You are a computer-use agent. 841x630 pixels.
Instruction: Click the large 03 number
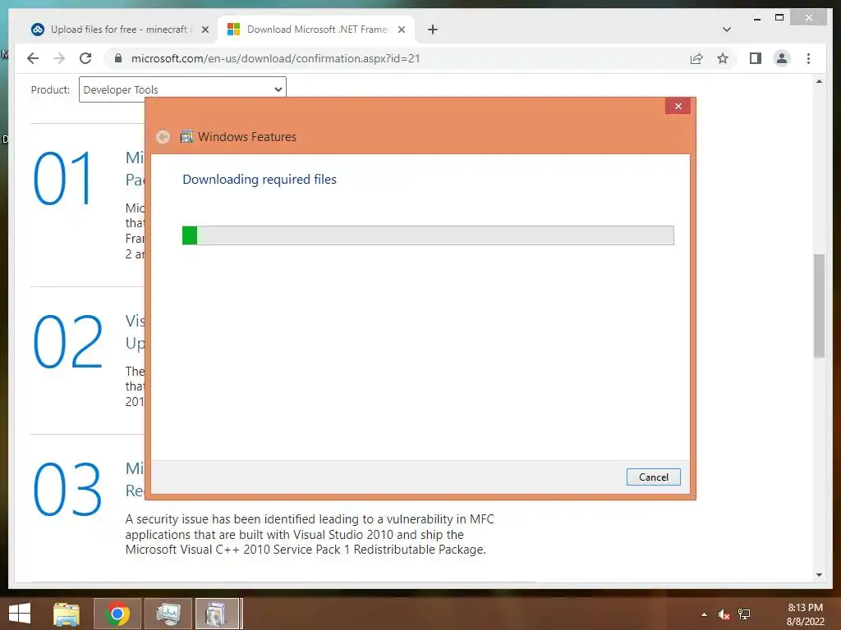tap(67, 489)
